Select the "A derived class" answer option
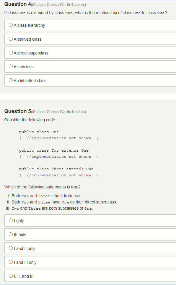 (10, 39)
